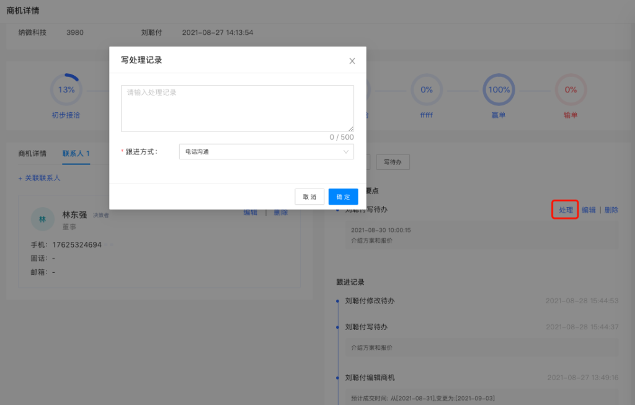Click the 刘聪付修改待办 timeline marker
The height and width of the screenshot is (405, 635).
[337, 301]
